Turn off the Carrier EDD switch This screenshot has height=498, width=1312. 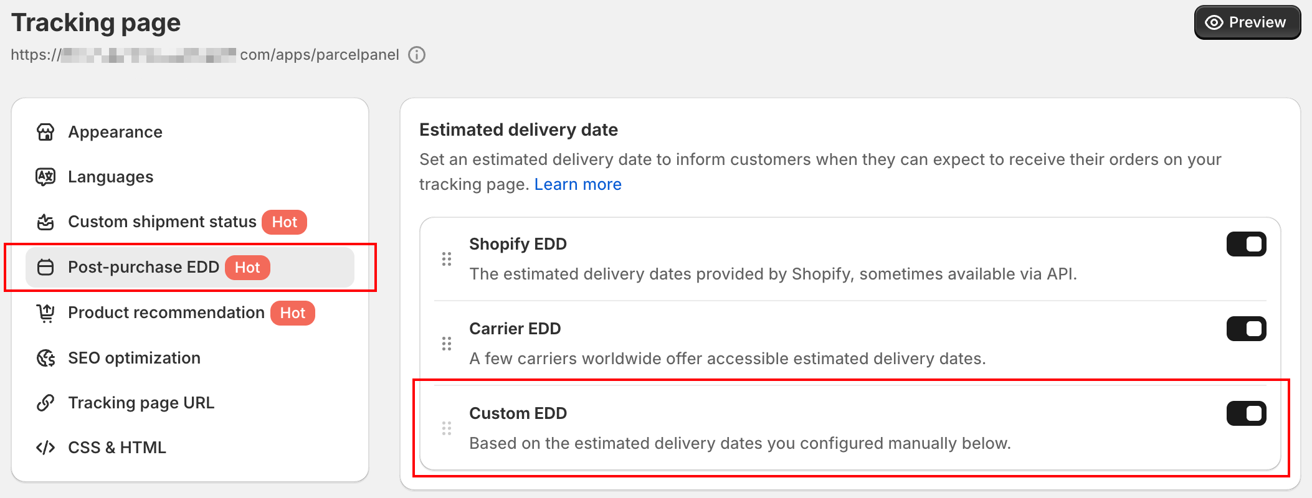1246,329
